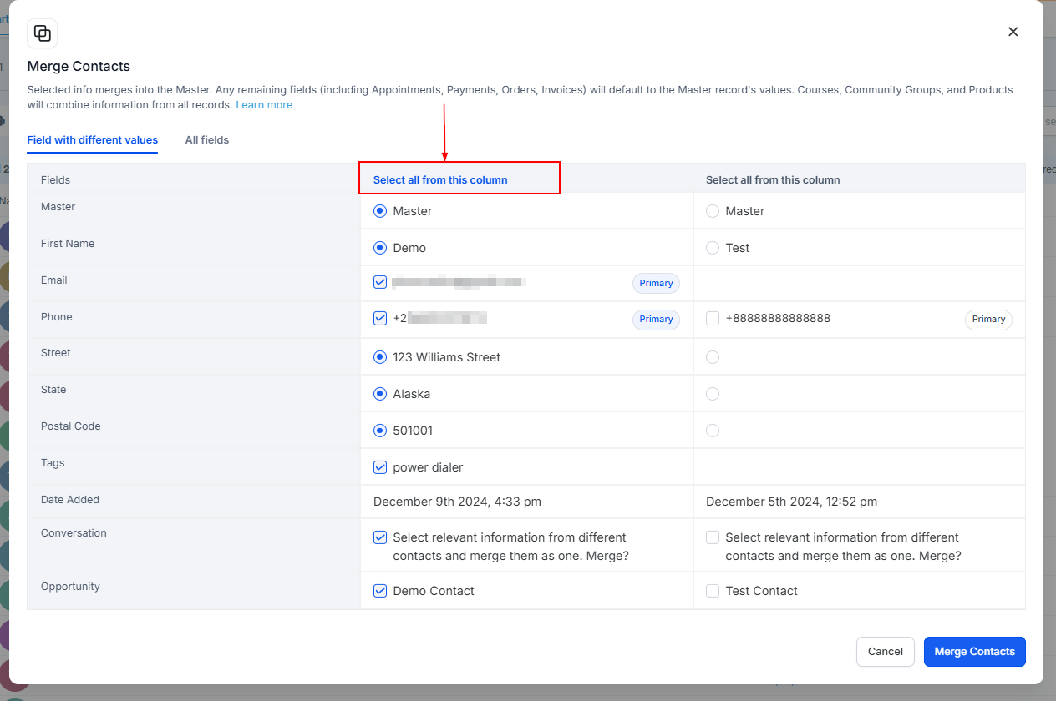
Task: Click Primary badge beside +88888888888888
Action: [x=988, y=320]
